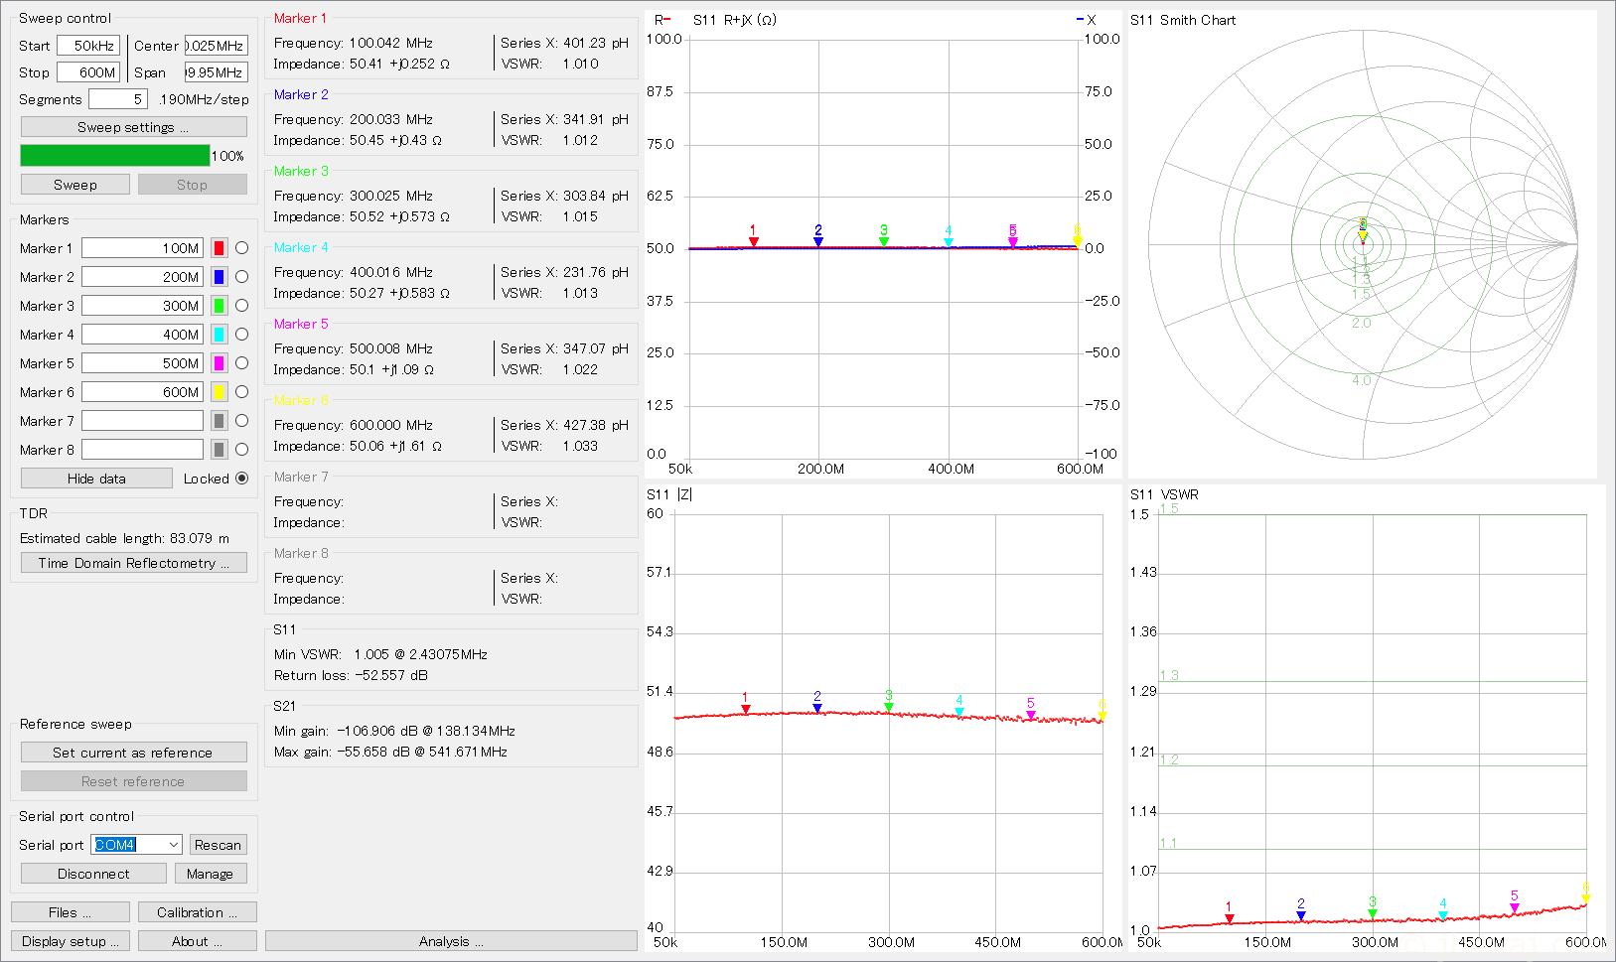Click Marker 2 frequency field 200M
Image resolution: width=1616 pixels, height=962 pixels.
142,277
